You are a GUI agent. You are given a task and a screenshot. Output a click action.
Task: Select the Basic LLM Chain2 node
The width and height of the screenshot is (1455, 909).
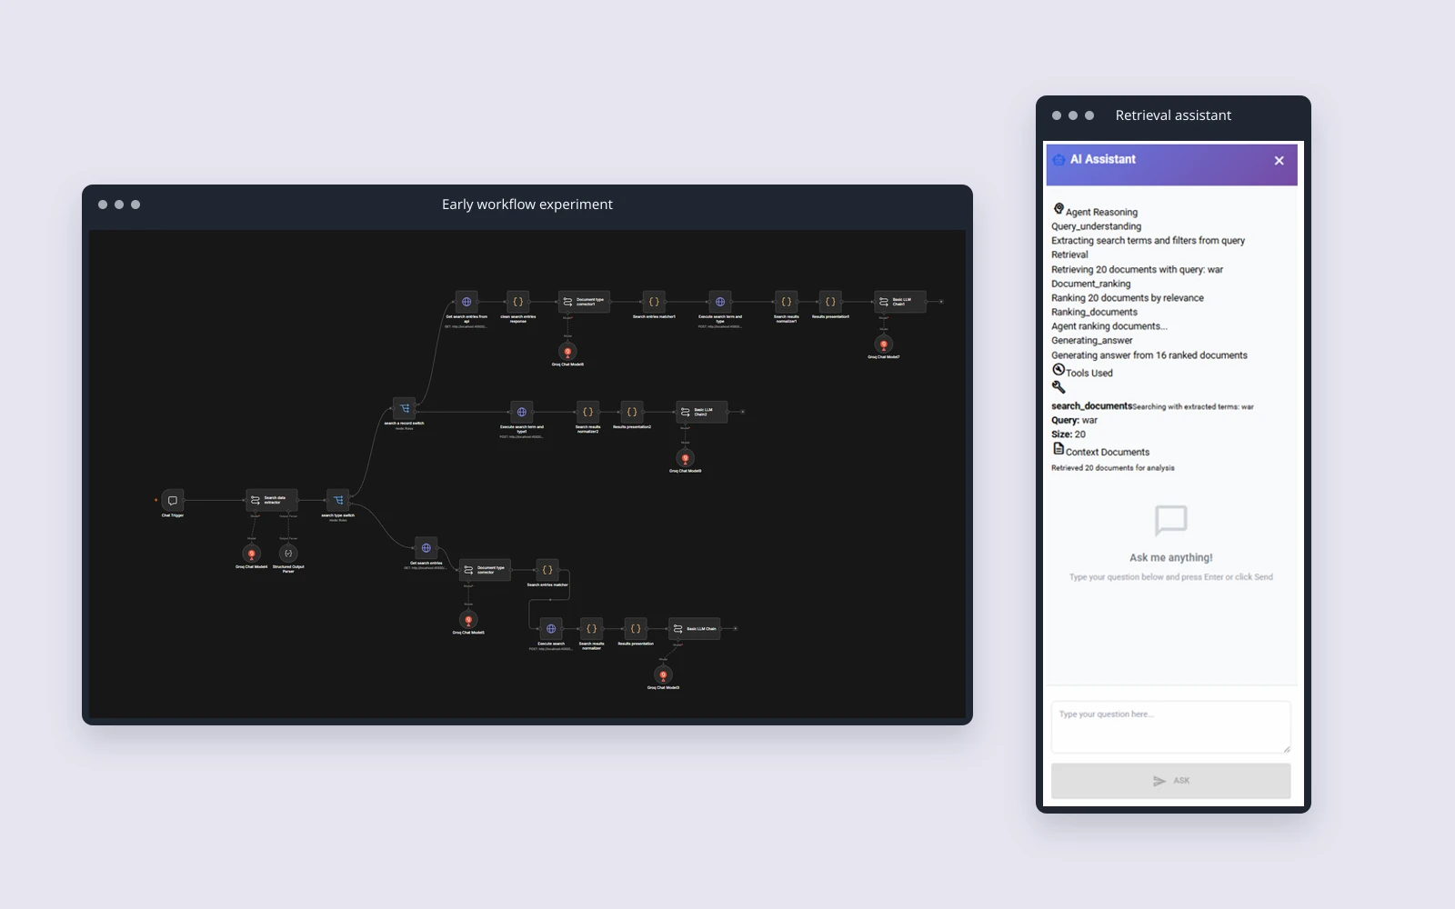[702, 412]
